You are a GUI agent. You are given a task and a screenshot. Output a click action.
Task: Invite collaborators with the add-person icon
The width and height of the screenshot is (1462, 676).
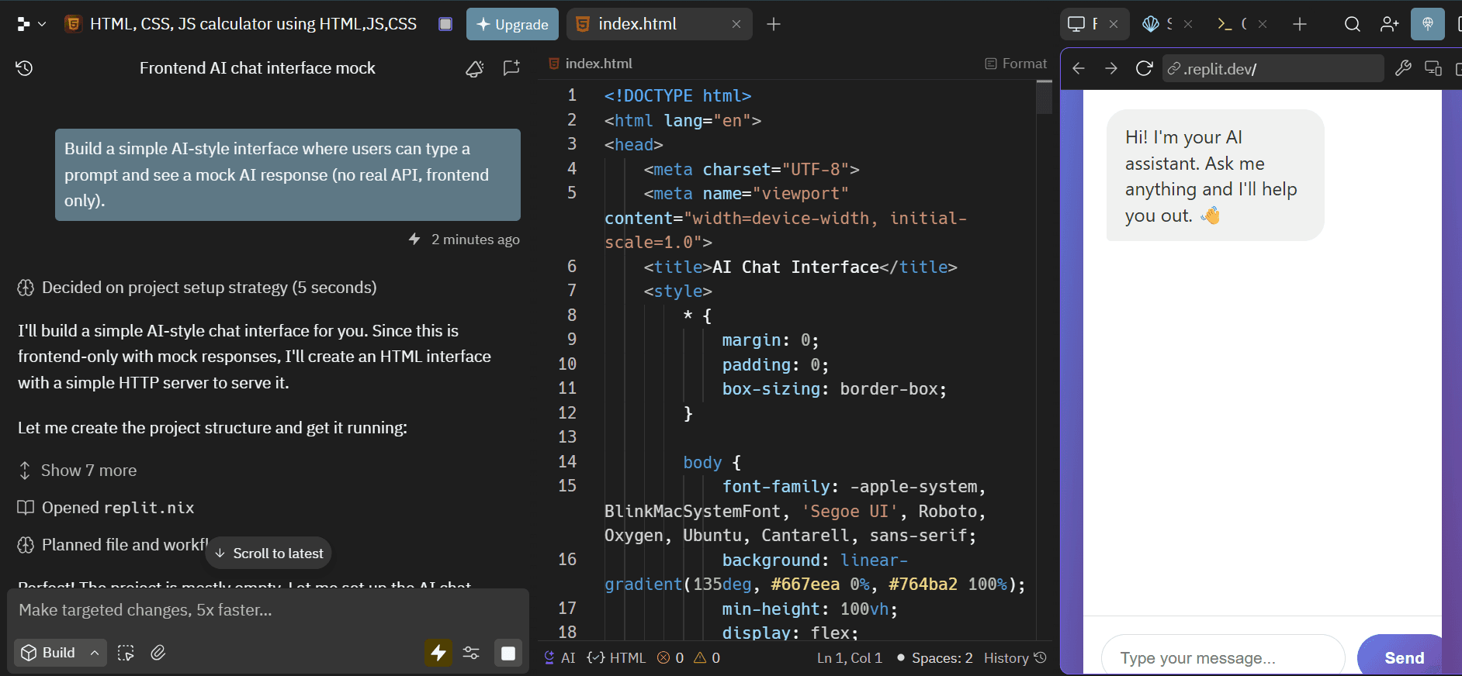(x=1390, y=24)
